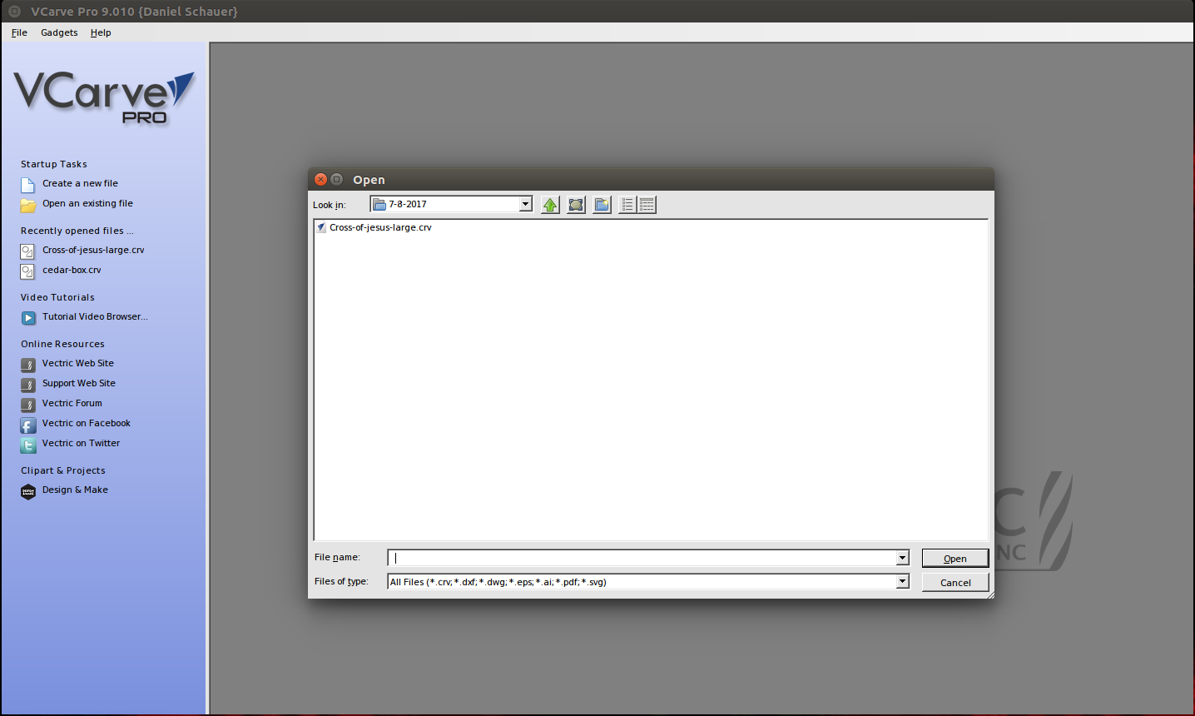Click the 'Go to desktop' icon in Open dialog

tap(576, 204)
